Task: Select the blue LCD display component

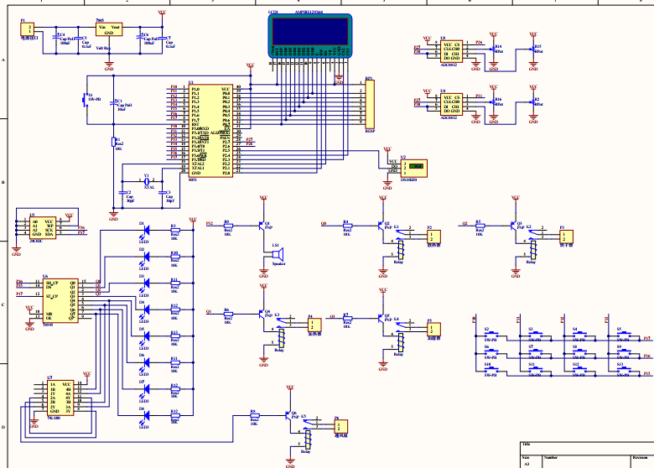Action: 310,35
